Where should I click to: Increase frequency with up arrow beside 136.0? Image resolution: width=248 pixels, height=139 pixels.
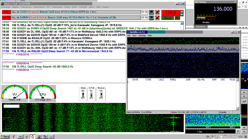[x=182, y=11]
